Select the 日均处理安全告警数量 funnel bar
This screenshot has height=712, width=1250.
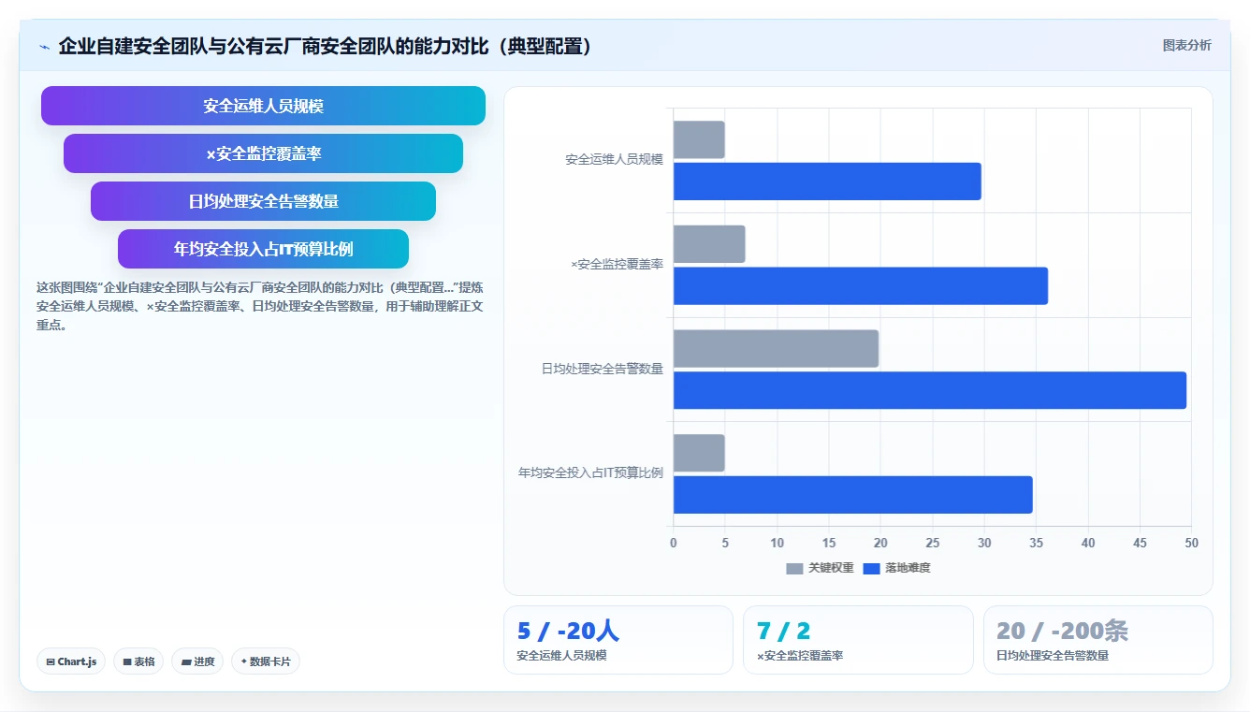[x=263, y=201]
